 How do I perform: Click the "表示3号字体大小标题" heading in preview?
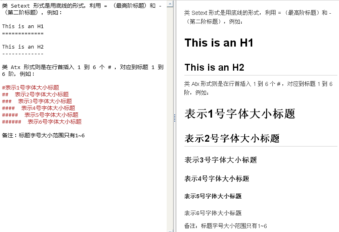pos(221,160)
